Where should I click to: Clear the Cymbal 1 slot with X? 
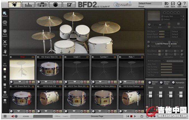(109, 82)
